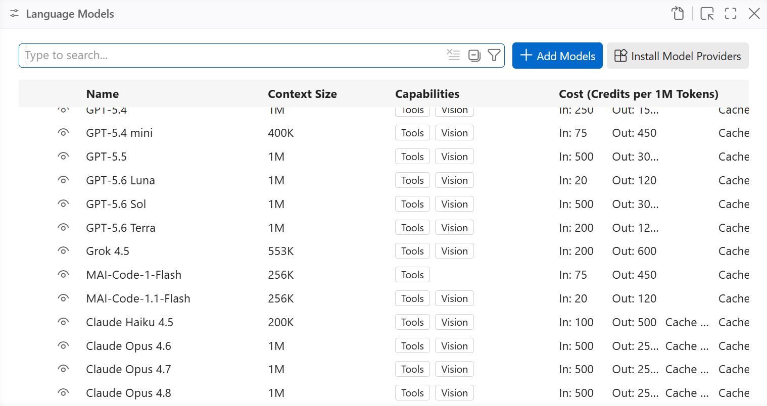Select the GPT-5.6 Terra name
The width and height of the screenshot is (767, 406).
coord(121,228)
